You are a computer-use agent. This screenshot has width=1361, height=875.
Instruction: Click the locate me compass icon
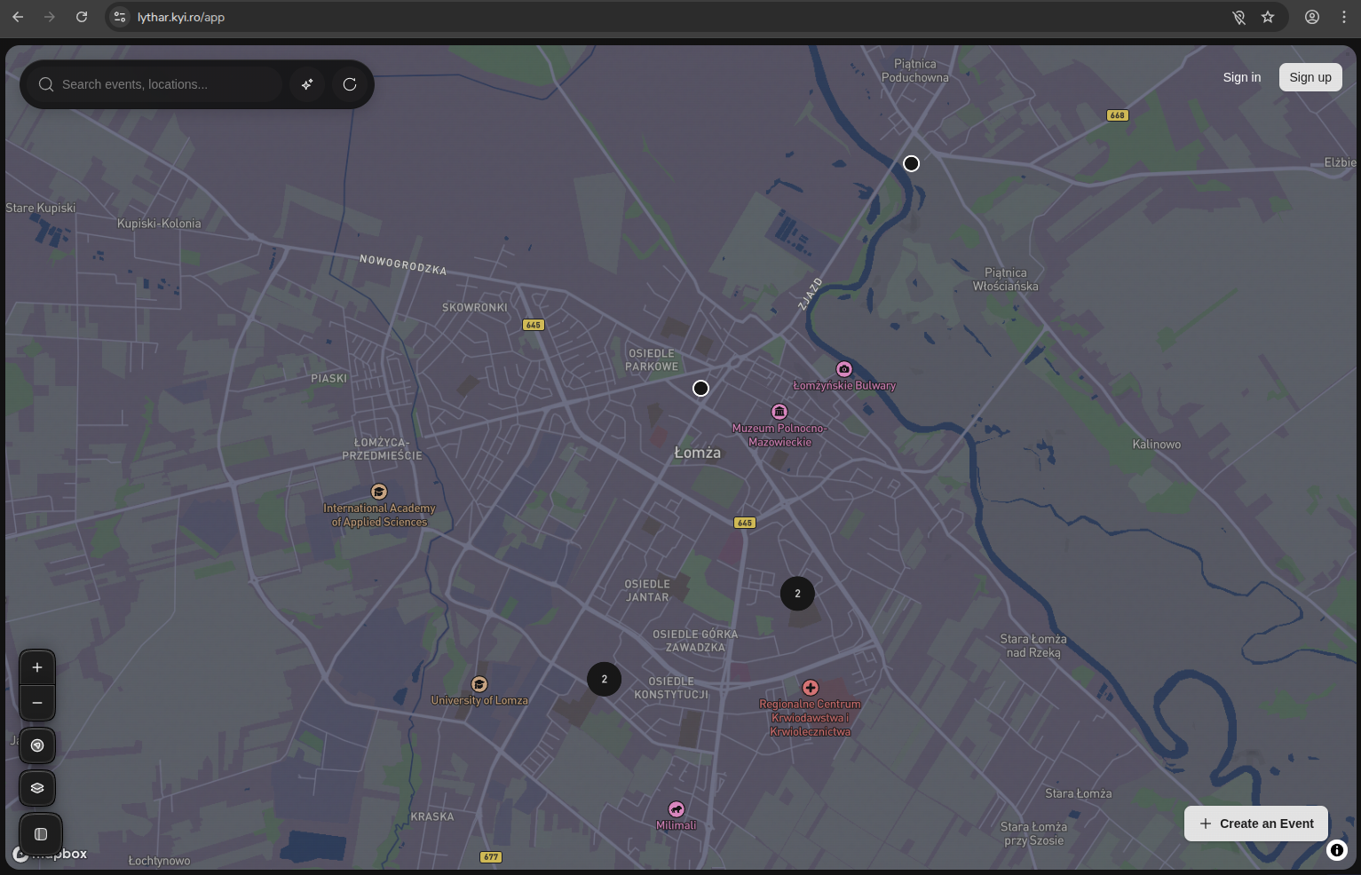[37, 745]
